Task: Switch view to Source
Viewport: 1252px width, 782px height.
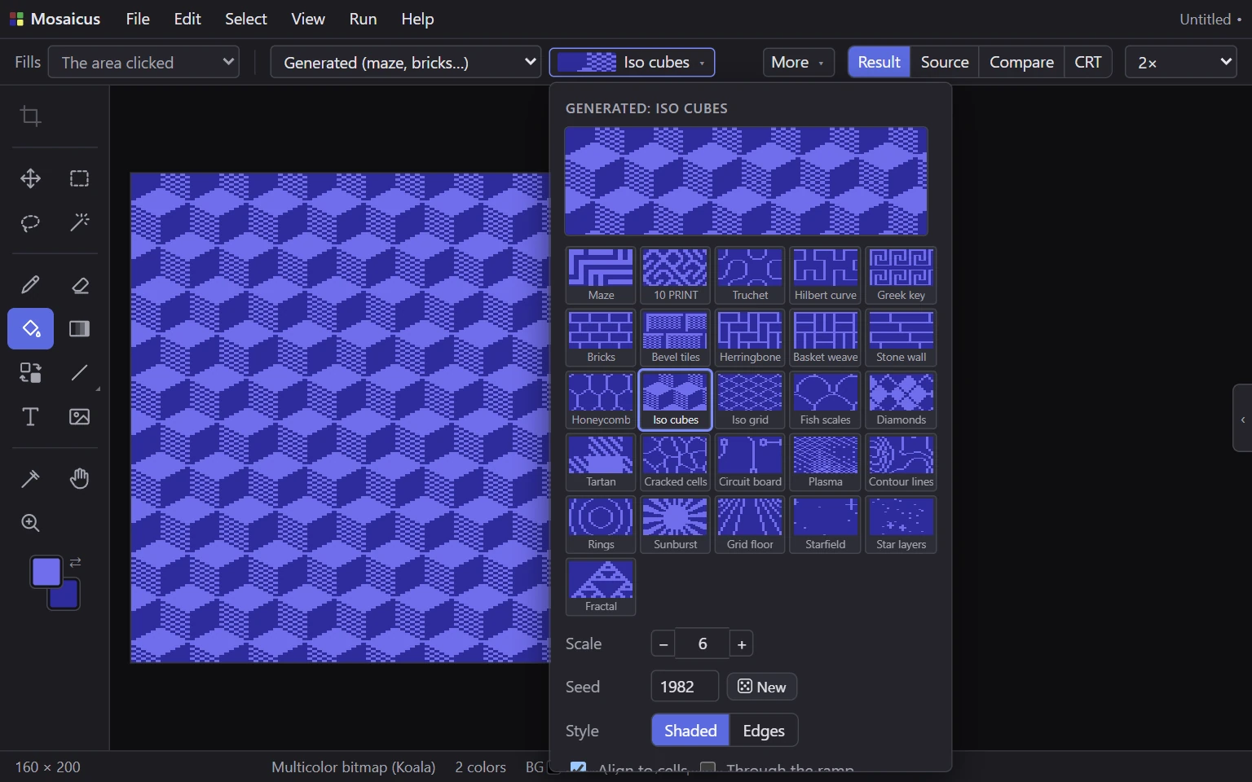Action: pos(945,62)
